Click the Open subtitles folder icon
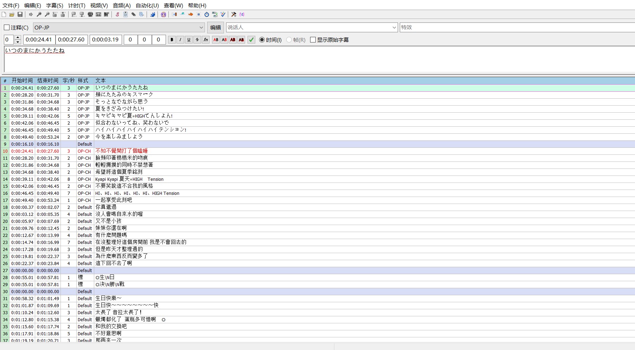The width and height of the screenshot is (635, 350). [12, 14]
